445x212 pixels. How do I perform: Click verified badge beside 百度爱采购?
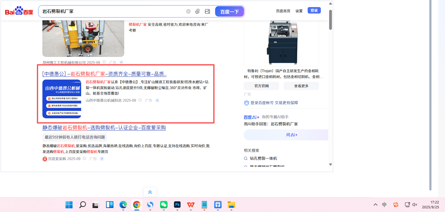pos(85,159)
